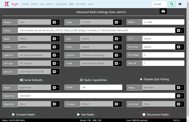The width and height of the screenshot is (189, 122).
Task: Open the Radio Capabilities list
Action: click(93, 80)
